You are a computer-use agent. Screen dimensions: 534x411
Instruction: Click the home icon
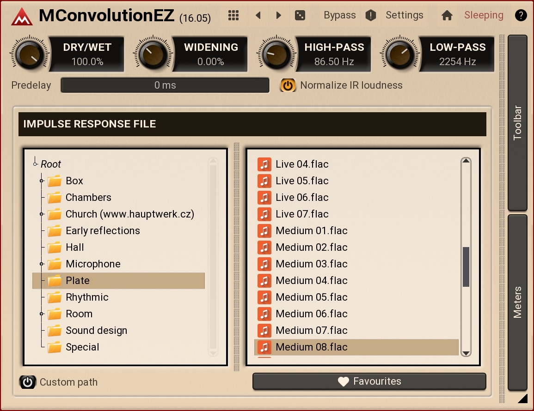pos(447,15)
